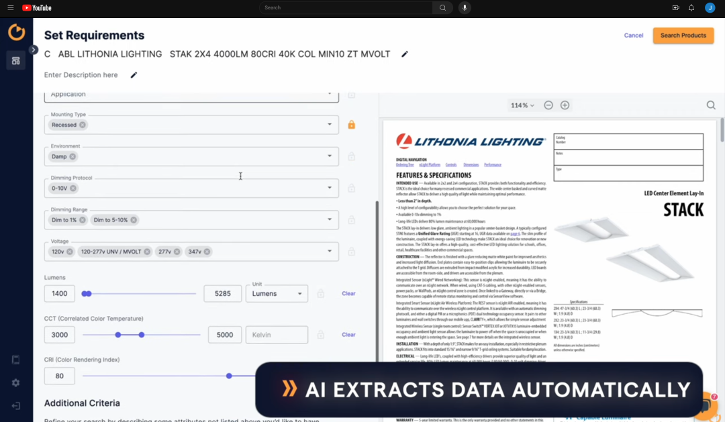Viewport: 725px width, 422px height.
Task: Jump to Dimensions in the spec sheet
Action: (x=471, y=165)
